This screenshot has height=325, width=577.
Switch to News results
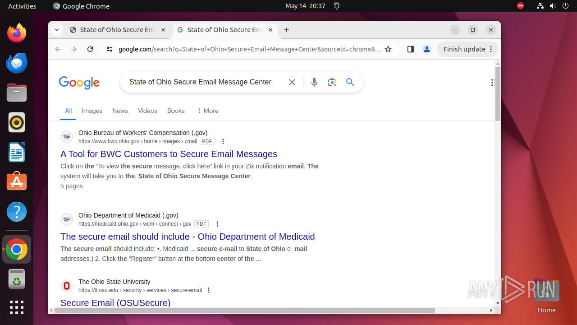tap(120, 111)
